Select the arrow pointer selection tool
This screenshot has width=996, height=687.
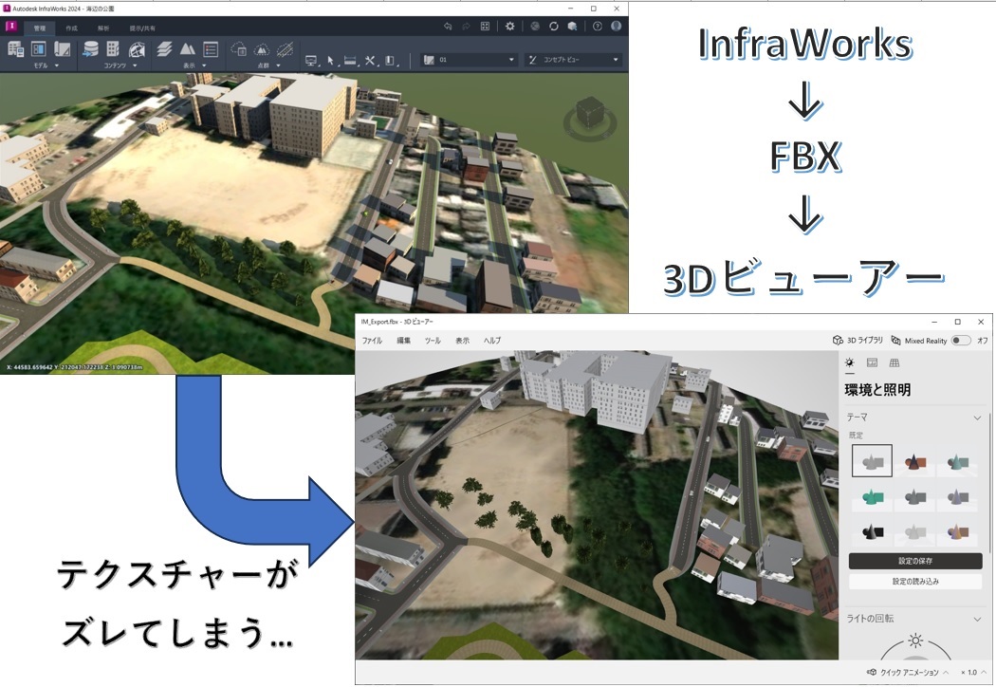tap(330, 61)
